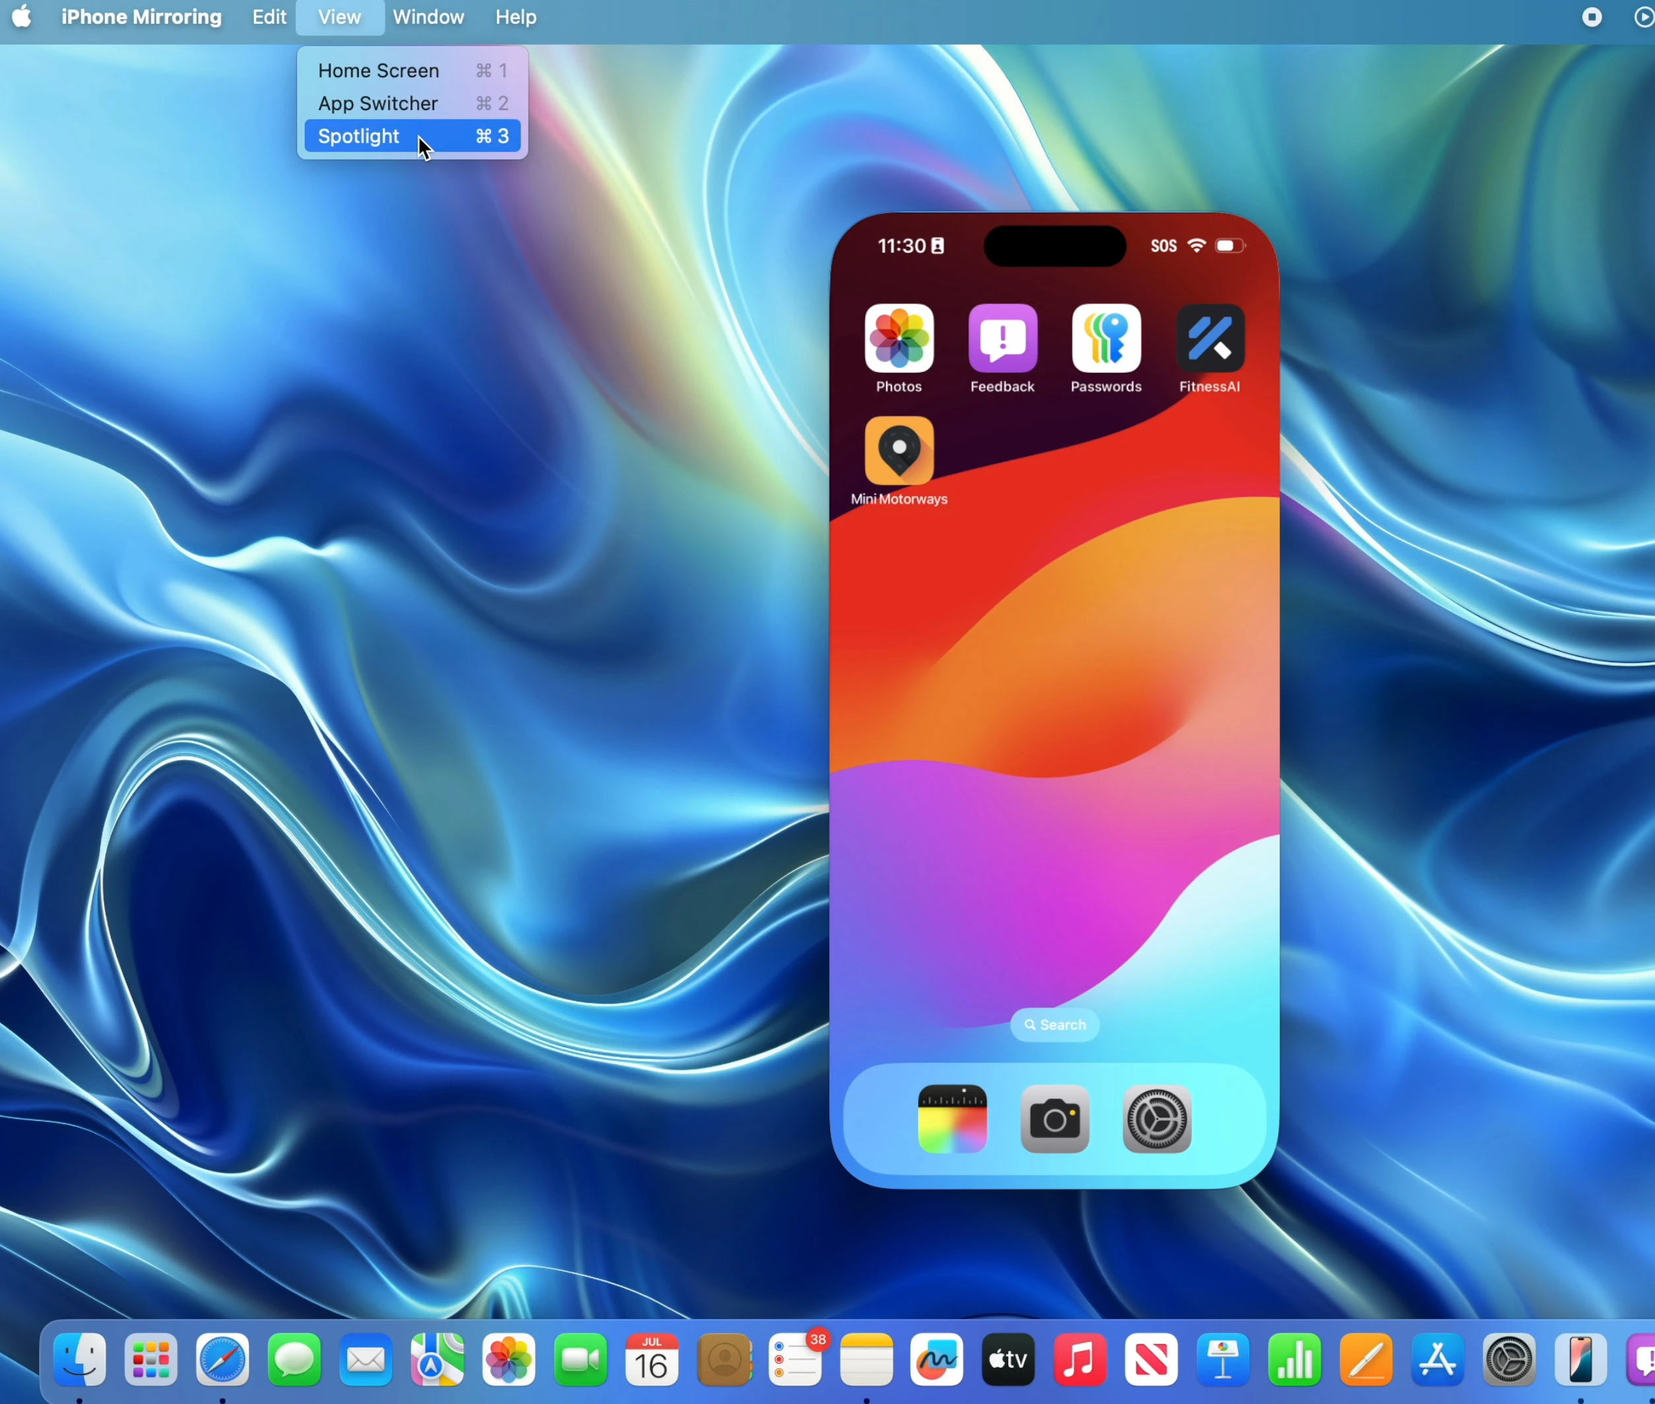
Task: Open Mail from the Dock
Action: point(366,1359)
